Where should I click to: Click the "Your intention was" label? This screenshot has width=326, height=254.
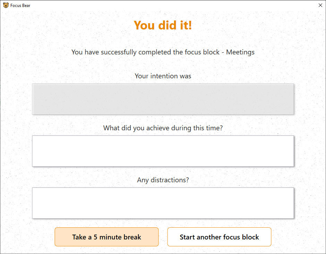click(x=163, y=76)
